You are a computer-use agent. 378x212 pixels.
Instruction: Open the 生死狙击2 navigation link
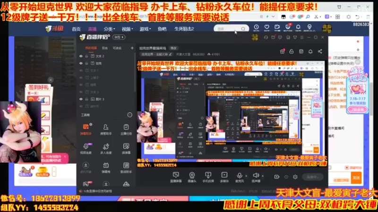[x=184, y=29]
